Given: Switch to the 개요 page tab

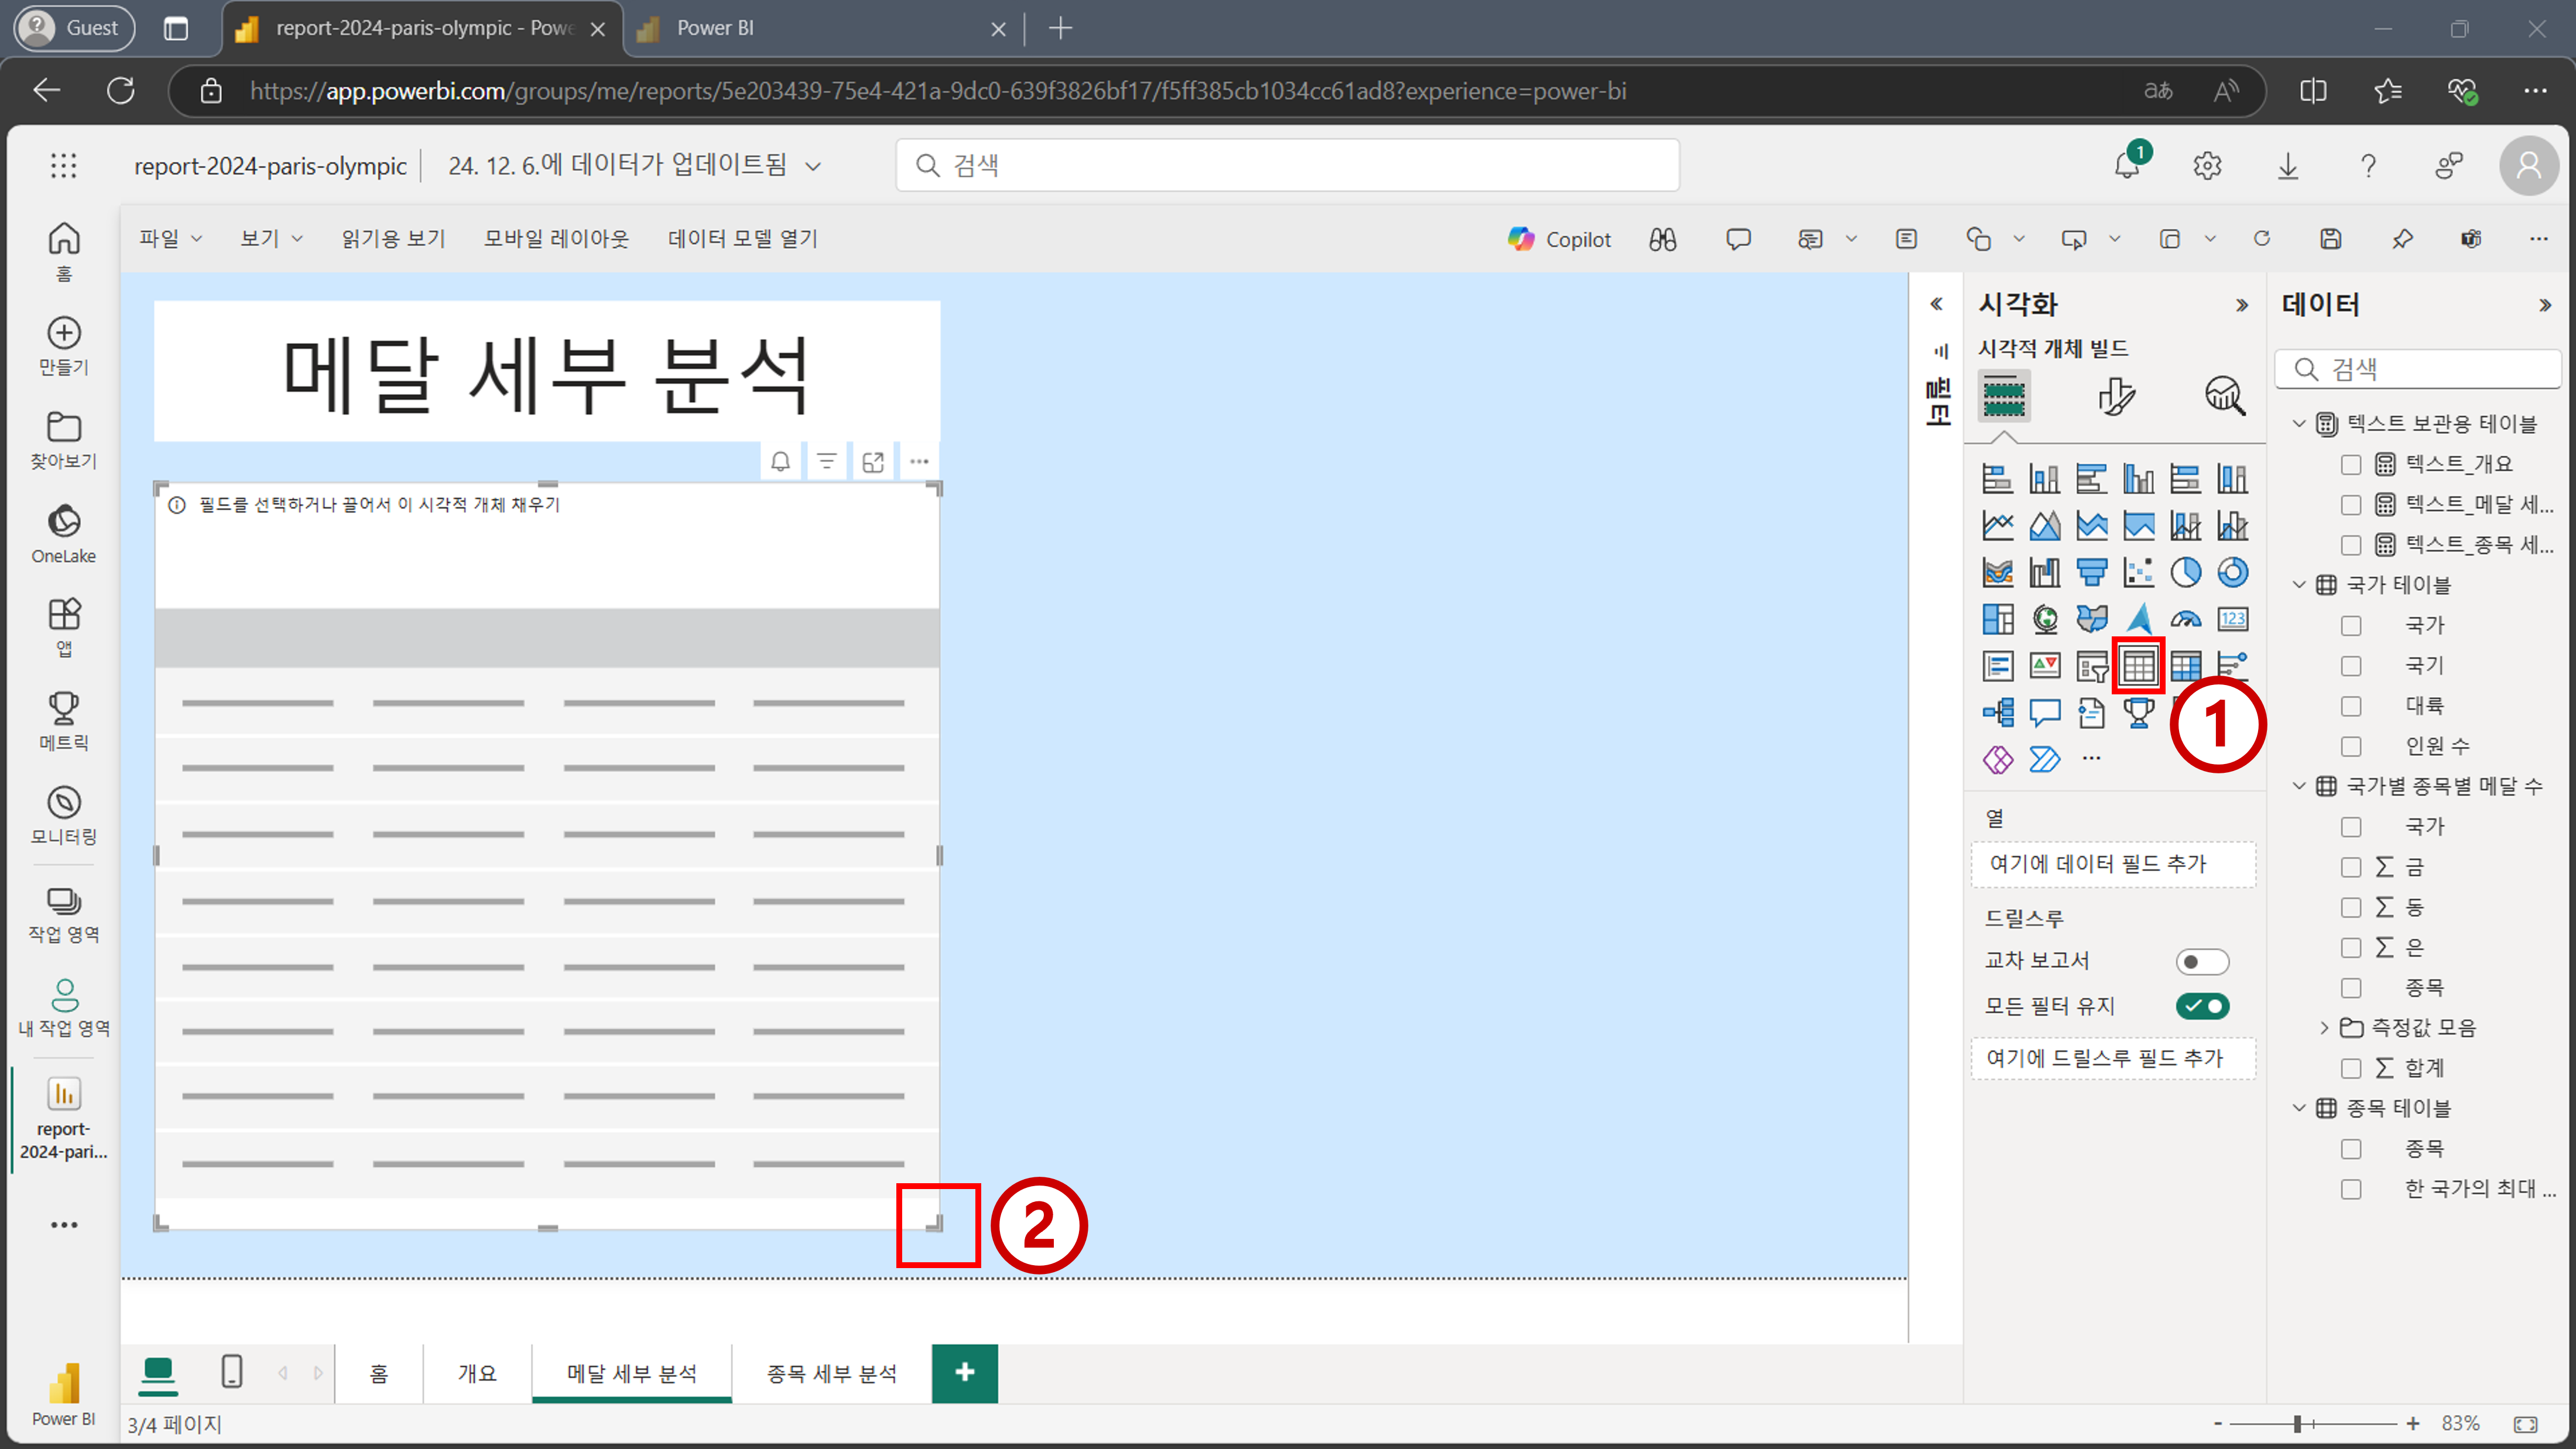Looking at the screenshot, I should (477, 1373).
